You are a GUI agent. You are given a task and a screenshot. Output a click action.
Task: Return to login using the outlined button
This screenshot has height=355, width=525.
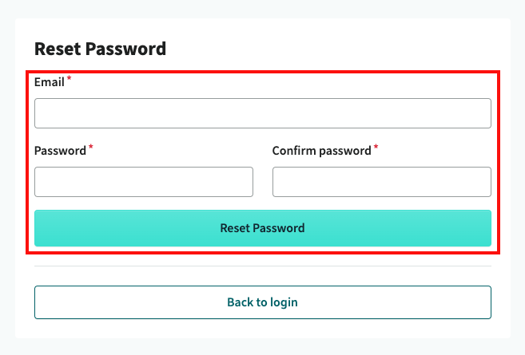point(262,302)
